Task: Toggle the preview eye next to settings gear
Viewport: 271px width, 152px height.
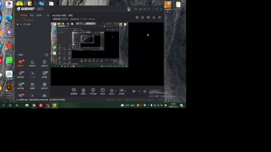Action: [x=139, y=91]
